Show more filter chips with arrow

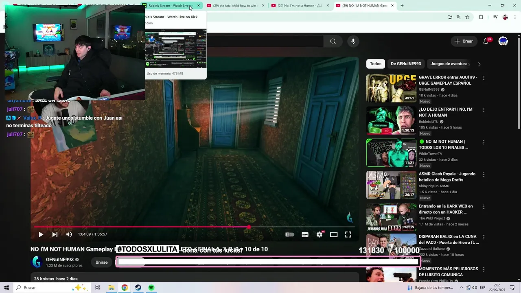click(x=479, y=64)
